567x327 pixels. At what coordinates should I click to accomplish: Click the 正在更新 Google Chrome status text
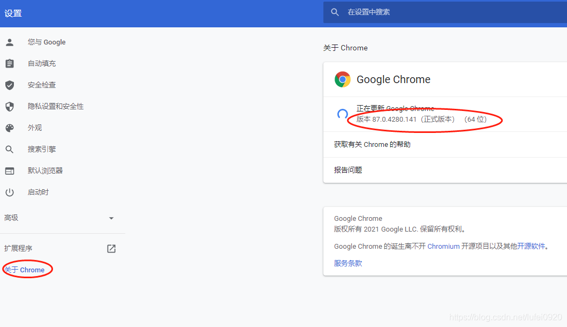click(x=395, y=108)
